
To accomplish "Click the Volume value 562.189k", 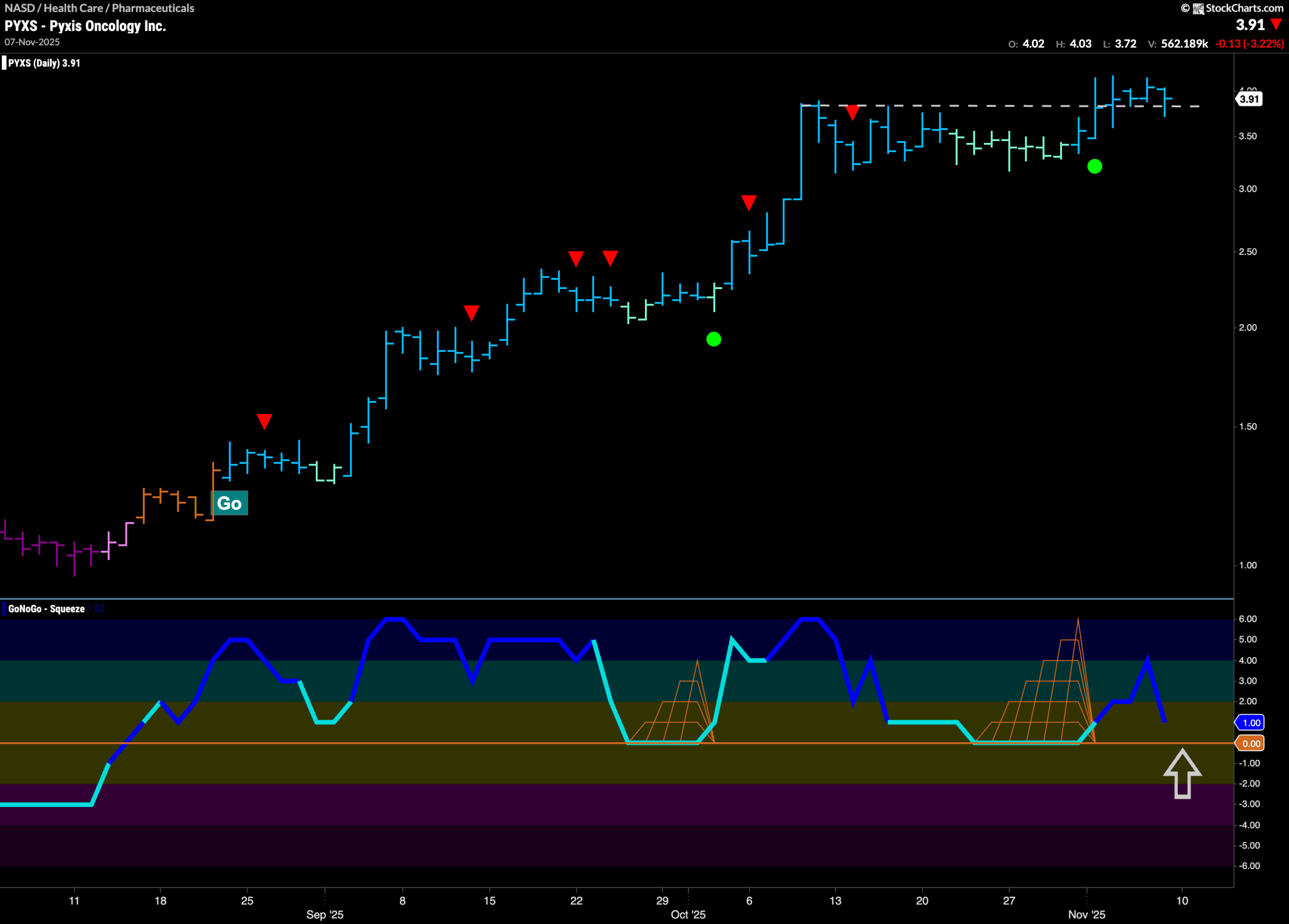I will tap(1184, 44).
